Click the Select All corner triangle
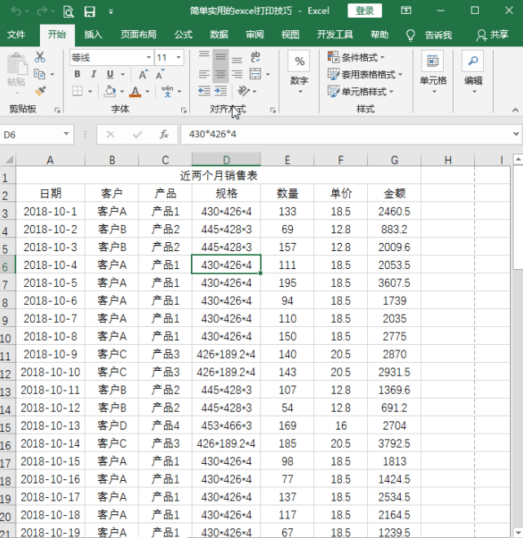 point(9,160)
